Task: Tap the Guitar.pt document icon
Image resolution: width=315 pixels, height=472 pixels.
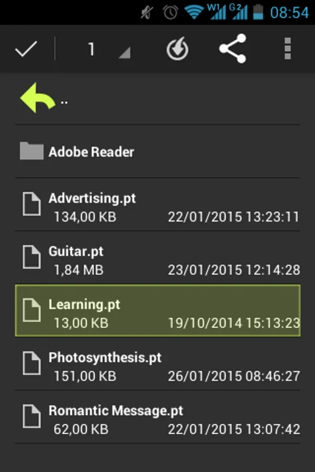Action: click(x=31, y=257)
